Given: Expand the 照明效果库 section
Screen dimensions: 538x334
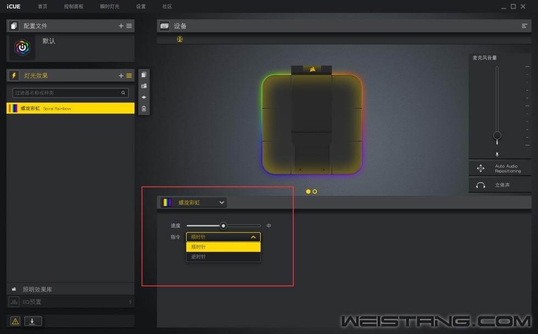Looking at the screenshot, I should [x=70, y=290].
